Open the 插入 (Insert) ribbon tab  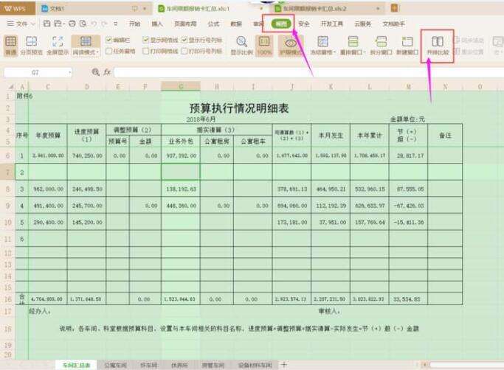coord(157,24)
